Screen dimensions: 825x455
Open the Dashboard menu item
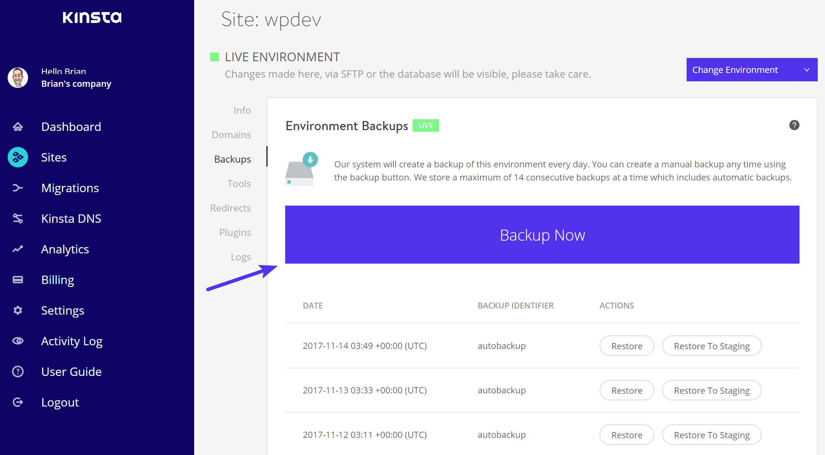pos(71,127)
